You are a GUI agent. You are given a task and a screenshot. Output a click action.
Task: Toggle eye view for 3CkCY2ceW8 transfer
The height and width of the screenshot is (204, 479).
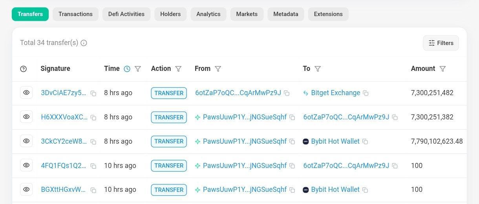(x=26, y=141)
